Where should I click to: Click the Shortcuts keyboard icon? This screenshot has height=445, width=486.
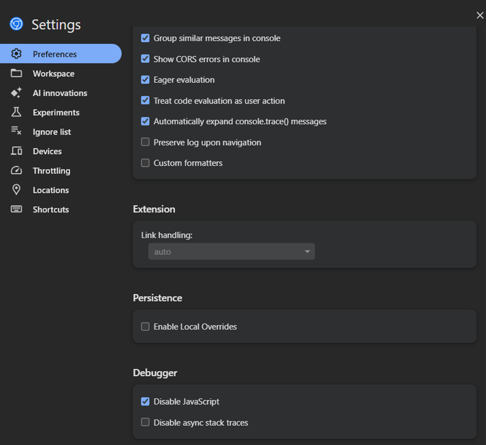[x=16, y=209]
